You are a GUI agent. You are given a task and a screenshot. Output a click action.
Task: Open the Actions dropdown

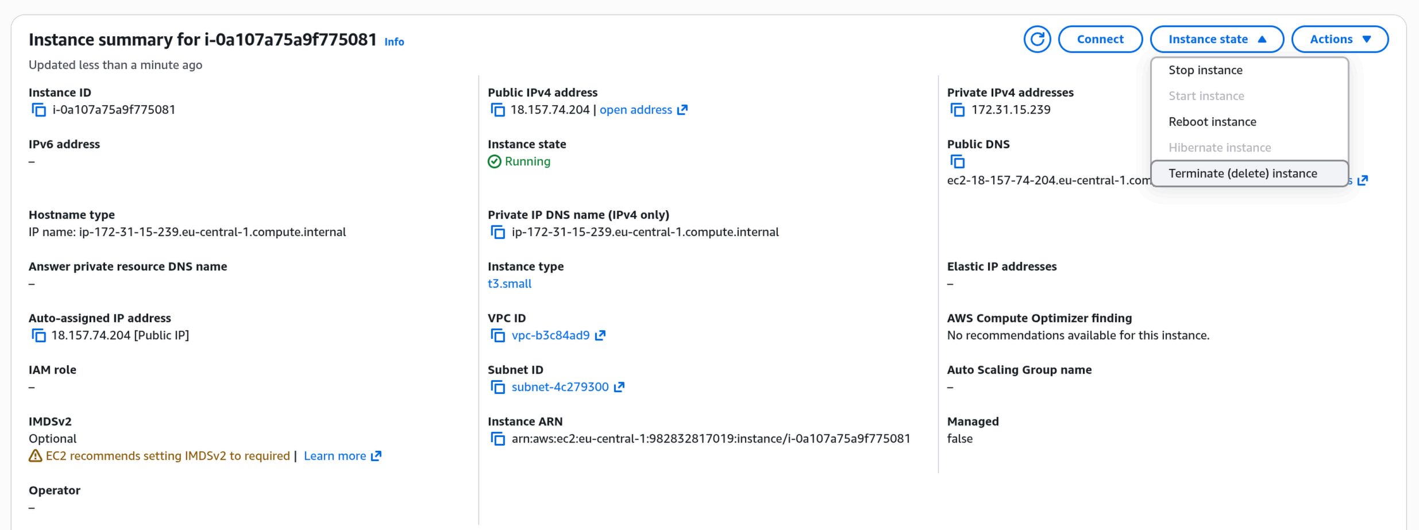tap(1339, 38)
